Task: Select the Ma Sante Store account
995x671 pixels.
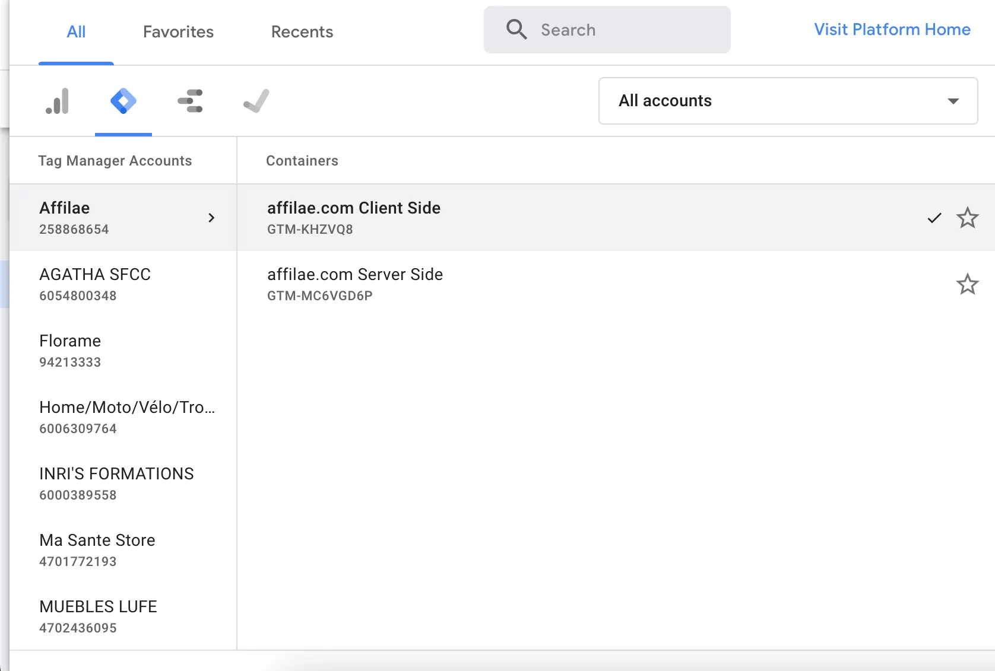Action: click(x=123, y=550)
